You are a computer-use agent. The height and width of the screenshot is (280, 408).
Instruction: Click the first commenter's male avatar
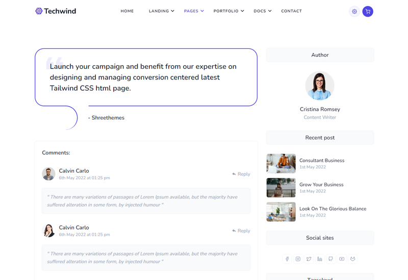tap(48, 174)
